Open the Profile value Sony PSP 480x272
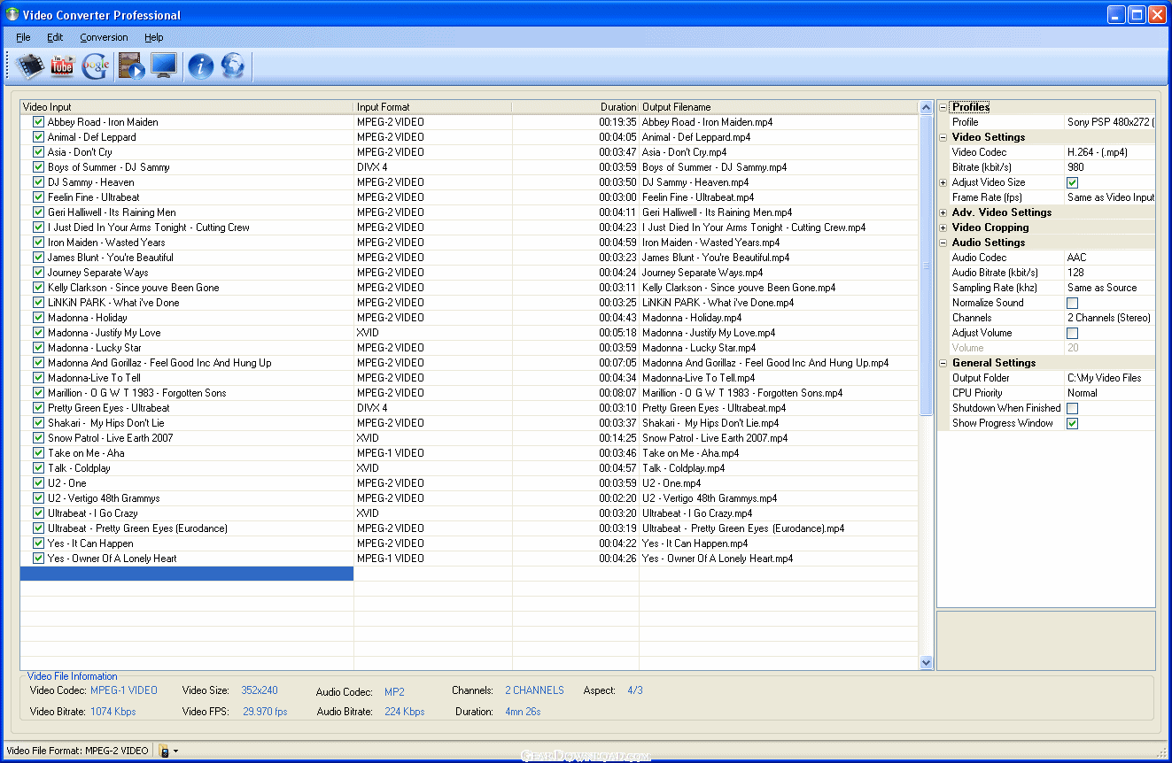 [1110, 122]
